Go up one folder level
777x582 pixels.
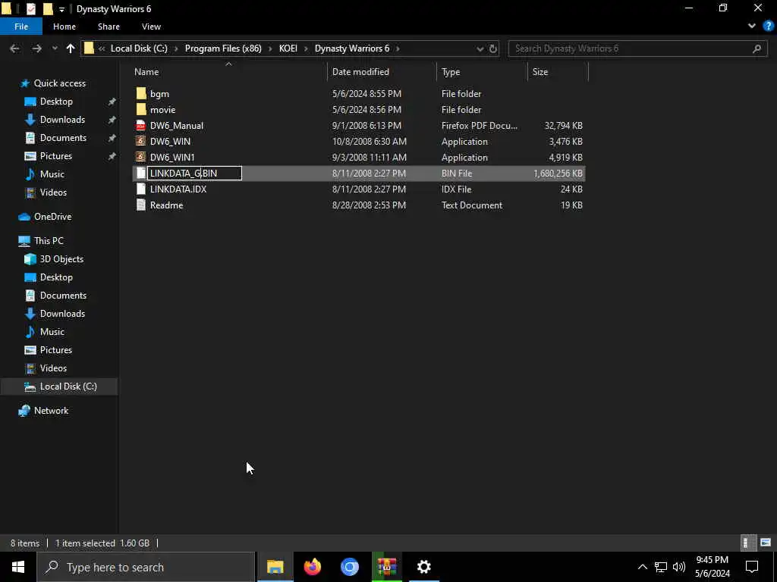click(x=71, y=48)
